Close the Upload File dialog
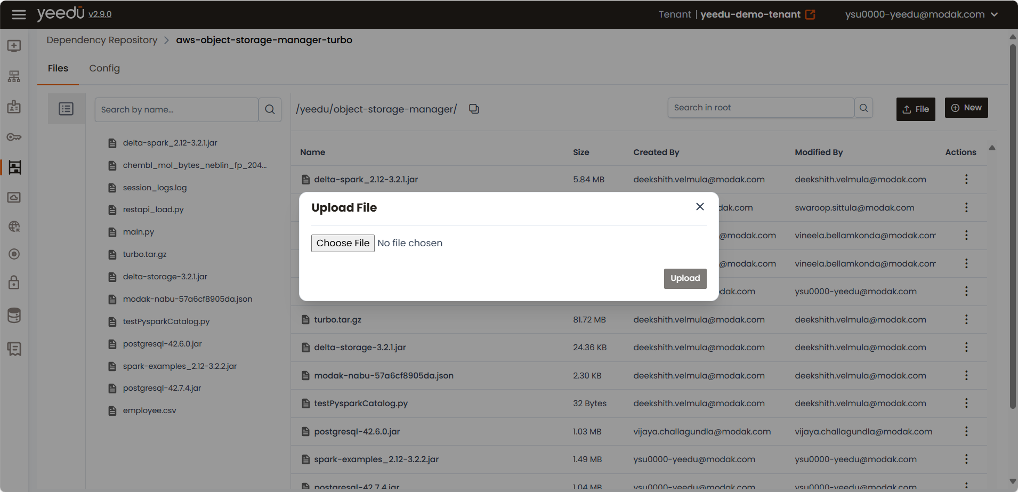 coord(700,207)
